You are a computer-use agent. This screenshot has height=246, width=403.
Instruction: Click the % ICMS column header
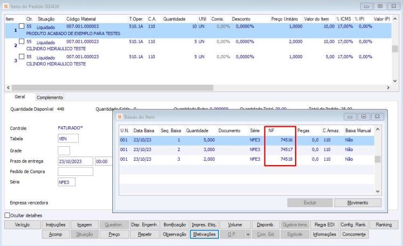click(x=344, y=19)
